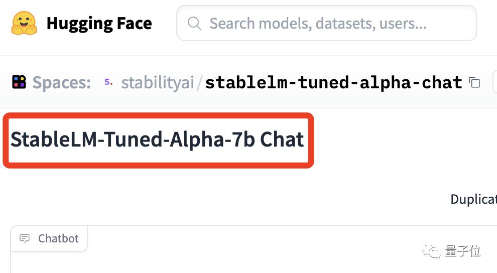Screen dimensions: 497x273
Task: Click the magnifier icon in the search box
Action: coord(194,24)
